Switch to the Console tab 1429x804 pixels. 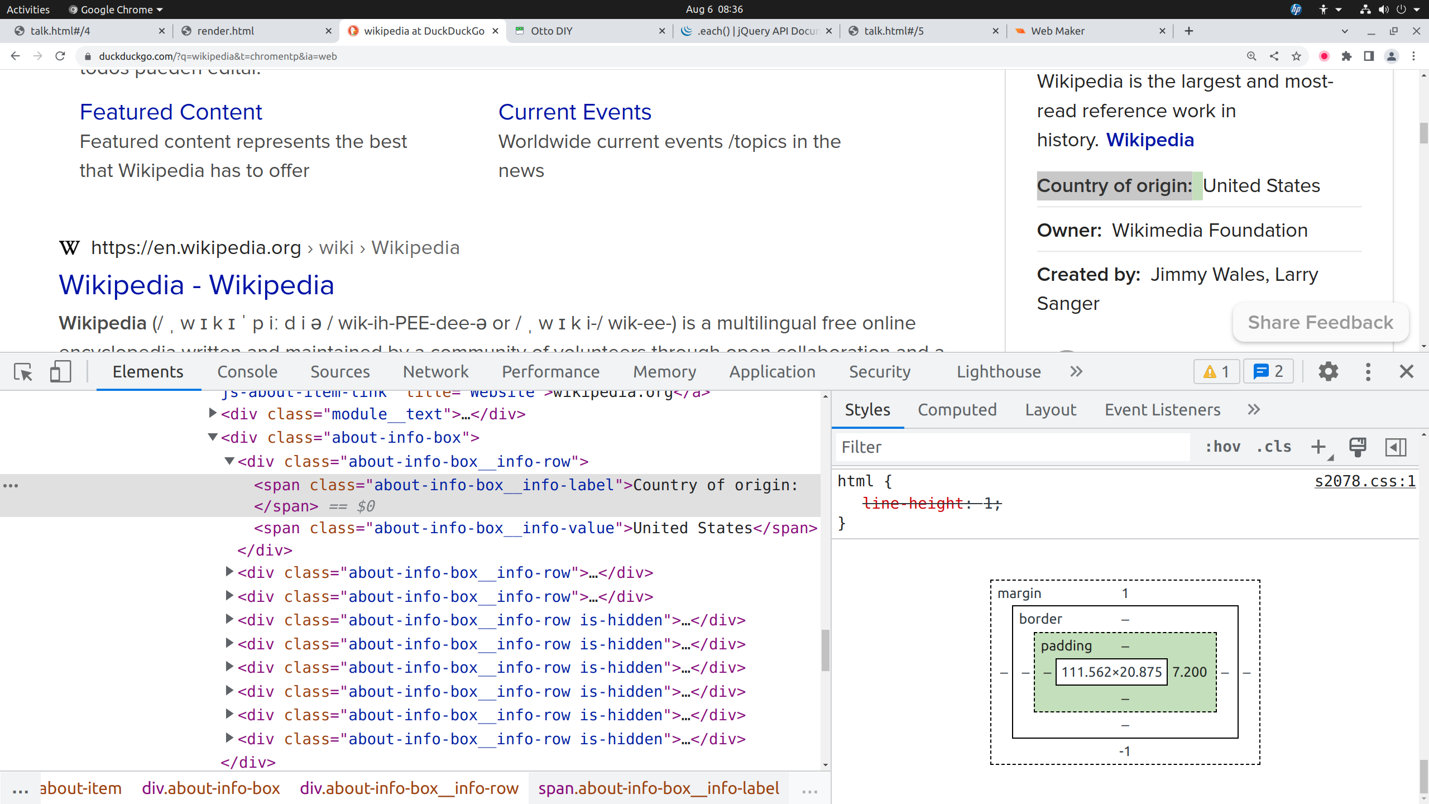tap(247, 372)
